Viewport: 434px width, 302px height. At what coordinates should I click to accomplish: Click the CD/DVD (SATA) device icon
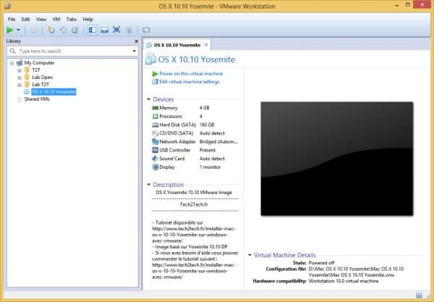click(x=156, y=133)
